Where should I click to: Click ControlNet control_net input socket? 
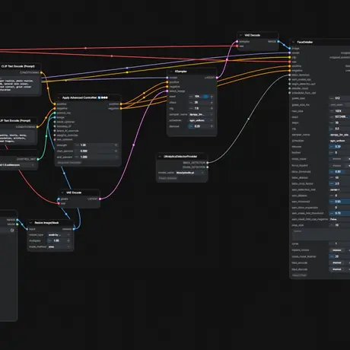coord(55,113)
